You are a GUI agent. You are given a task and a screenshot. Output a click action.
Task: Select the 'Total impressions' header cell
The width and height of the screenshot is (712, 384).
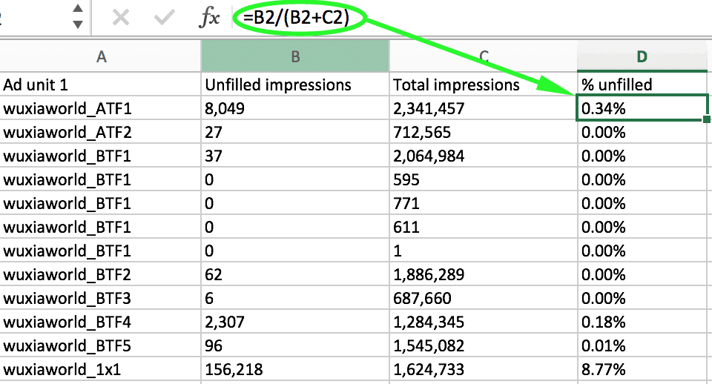point(484,85)
